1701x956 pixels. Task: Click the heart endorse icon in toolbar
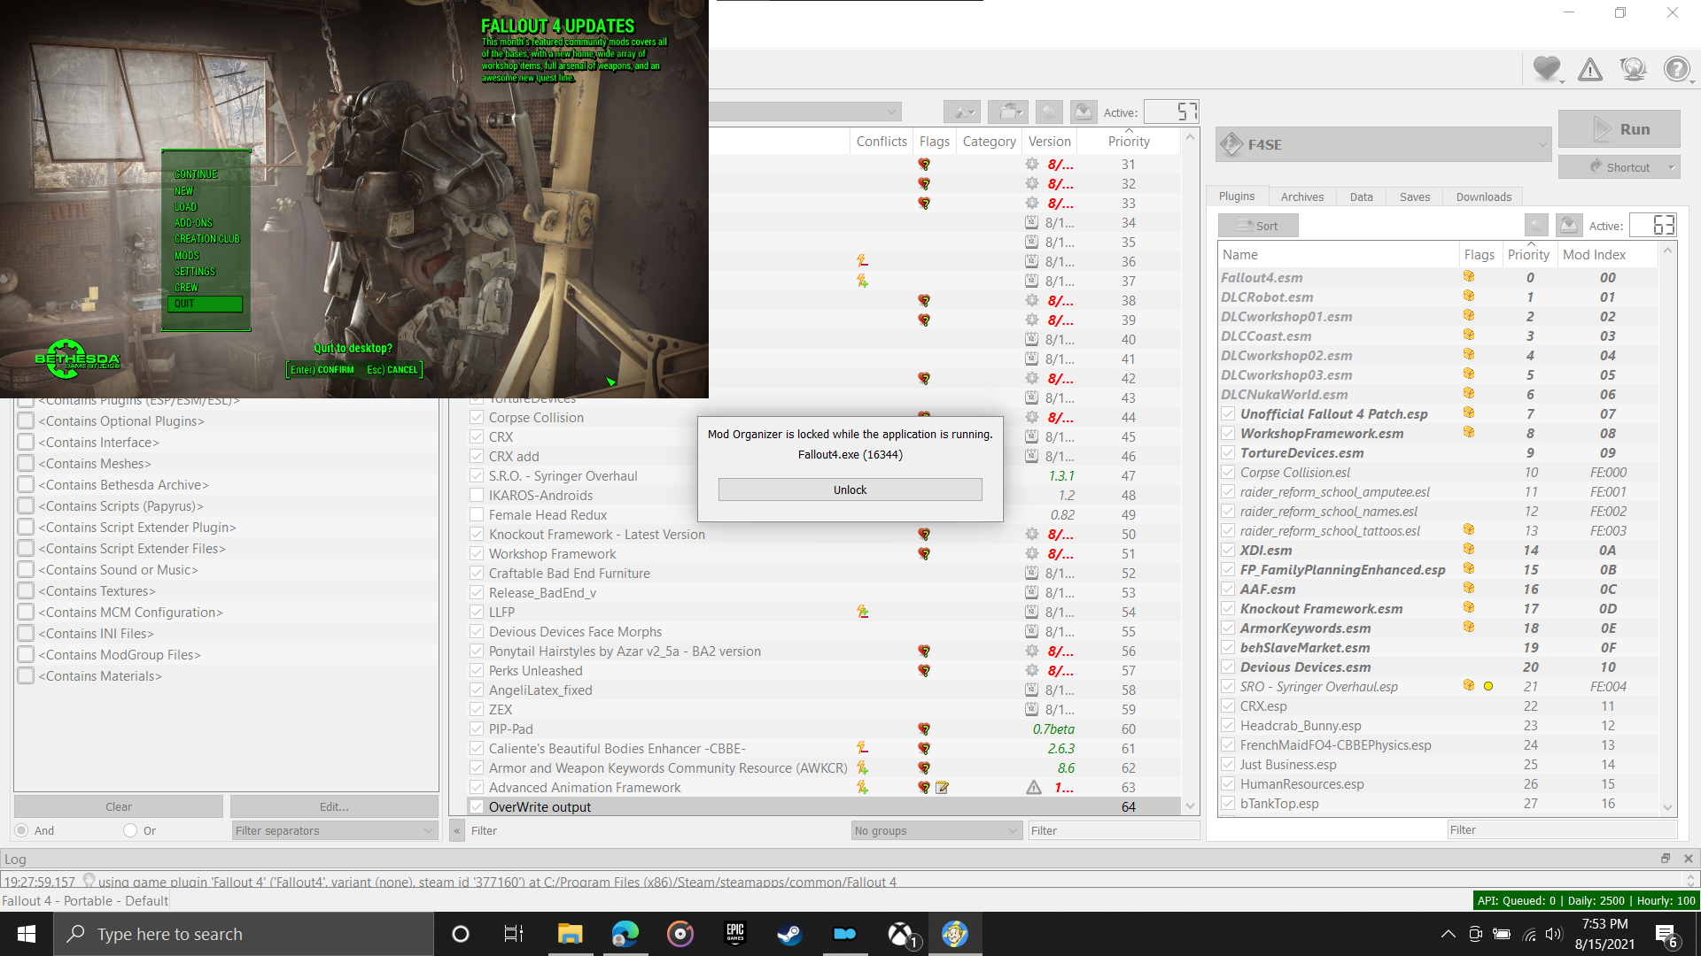tap(1547, 68)
